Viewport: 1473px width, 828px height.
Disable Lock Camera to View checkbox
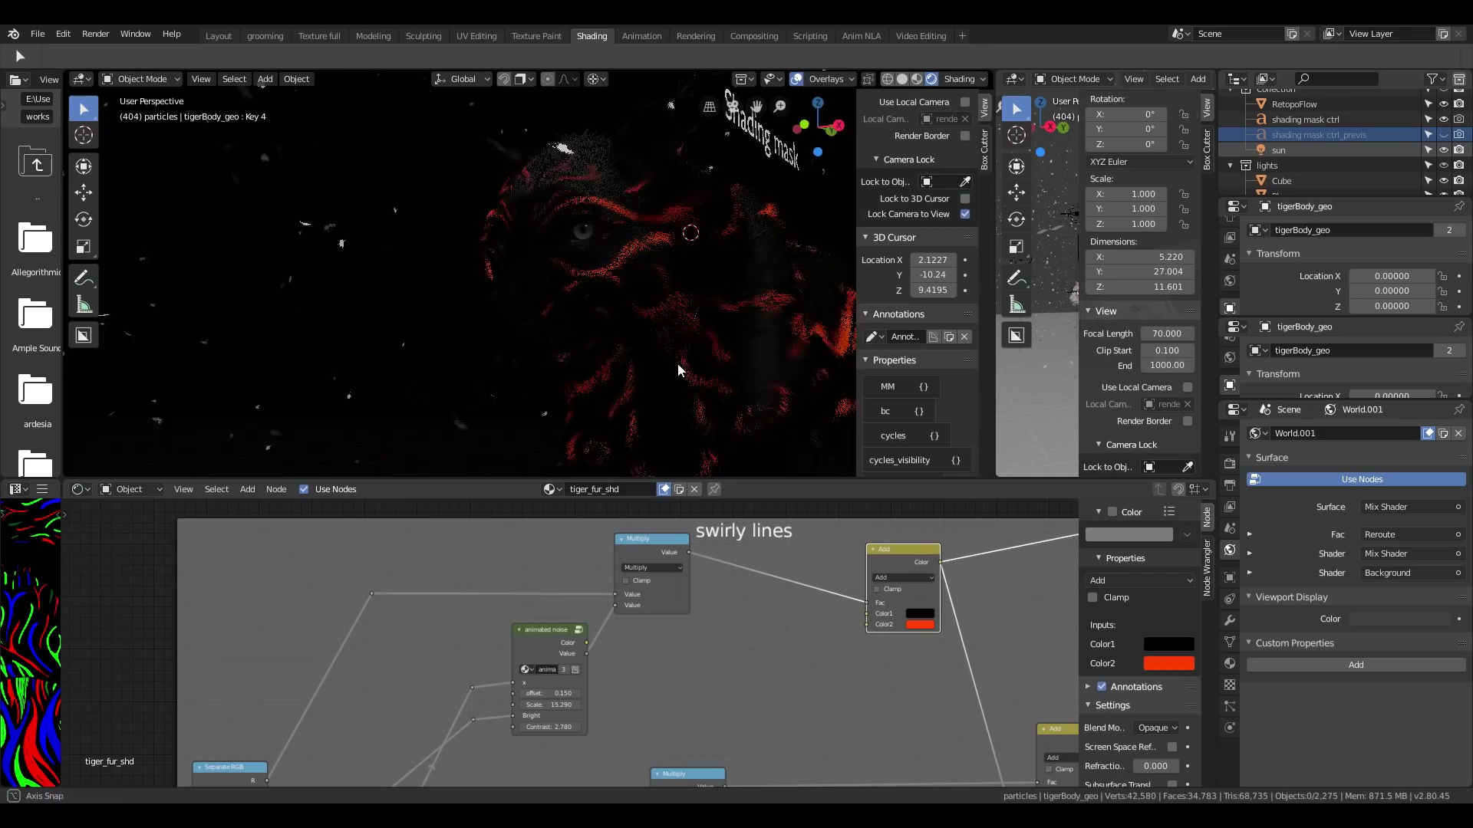[x=965, y=214]
